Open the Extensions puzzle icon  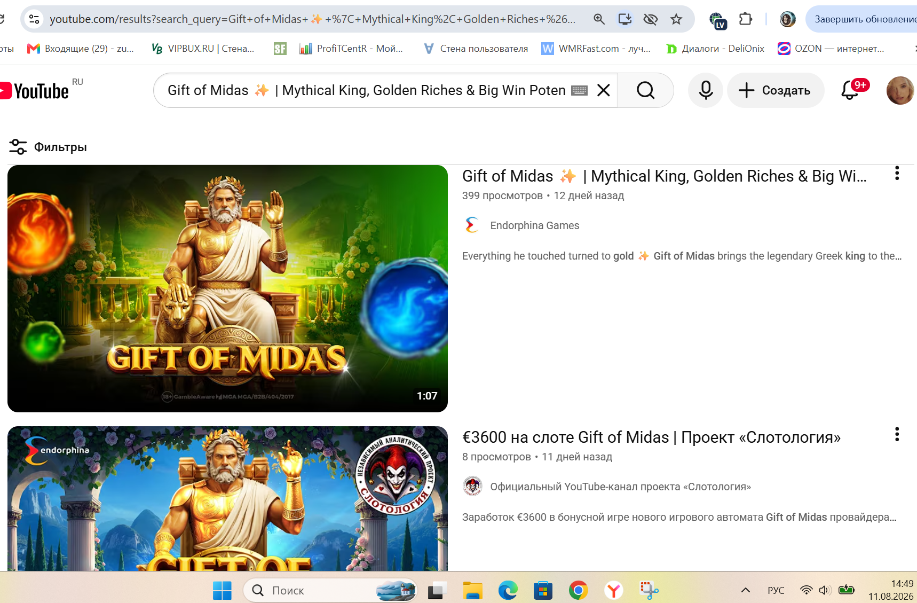coord(746,19)
